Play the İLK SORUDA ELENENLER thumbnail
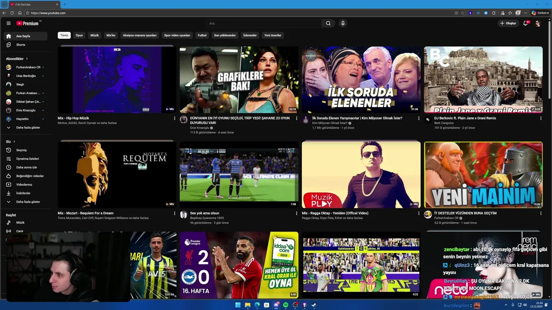This screenshot has height=310, width=552. [x=361, y=80]
